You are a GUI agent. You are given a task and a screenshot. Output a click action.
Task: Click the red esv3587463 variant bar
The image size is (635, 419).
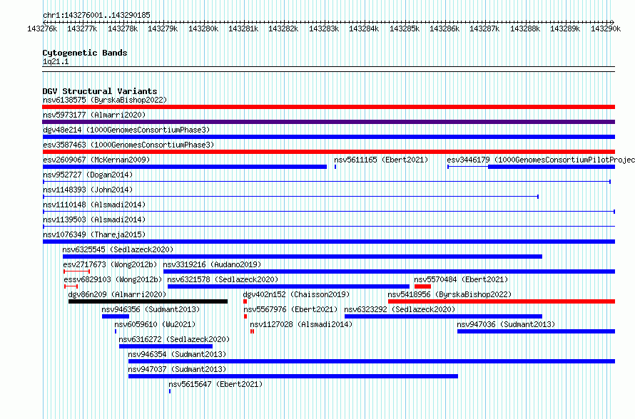click(x=328, y=152)
